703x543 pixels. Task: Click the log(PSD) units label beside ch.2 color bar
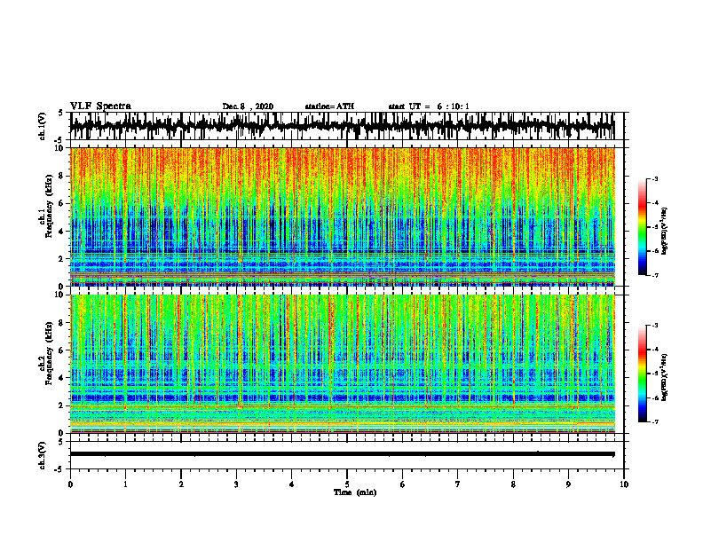tap(666, 377)
